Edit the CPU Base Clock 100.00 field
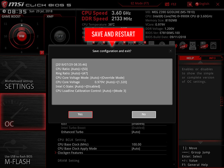 coord(136,144)
